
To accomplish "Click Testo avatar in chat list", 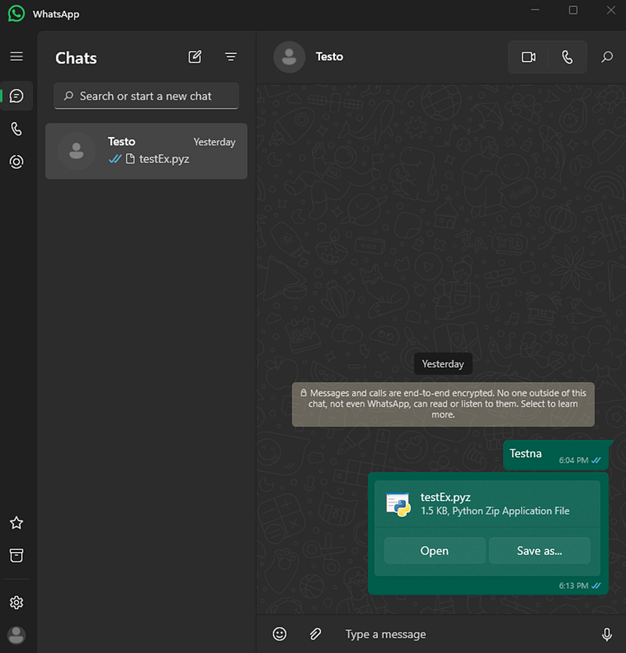I will click(x=76, y=151).
